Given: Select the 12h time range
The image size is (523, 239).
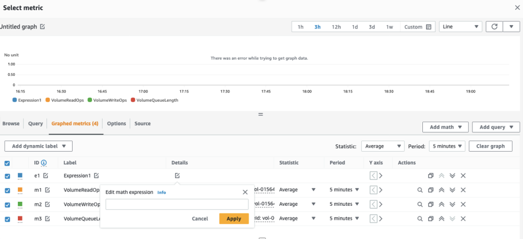Looking at the screenshot, I should 336,27.
